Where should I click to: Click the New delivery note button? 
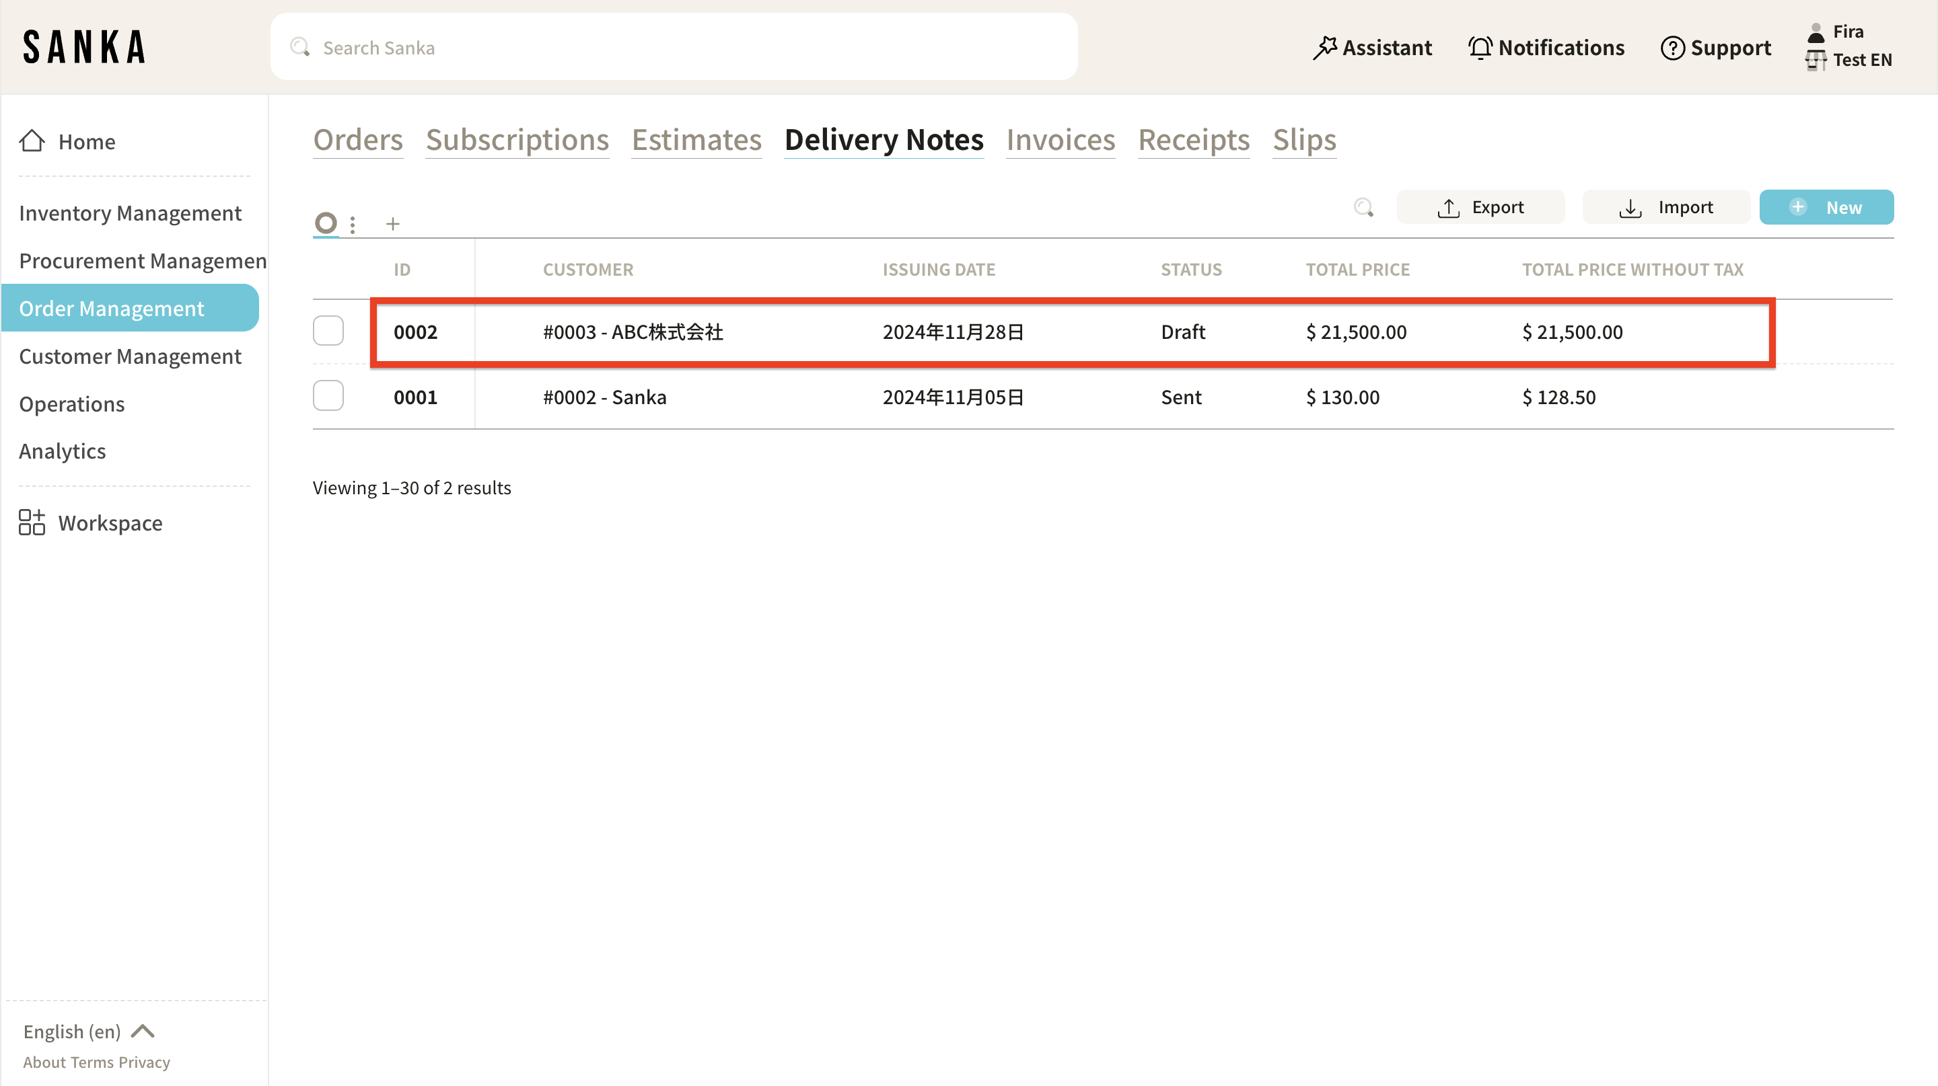click(1826, 207)
